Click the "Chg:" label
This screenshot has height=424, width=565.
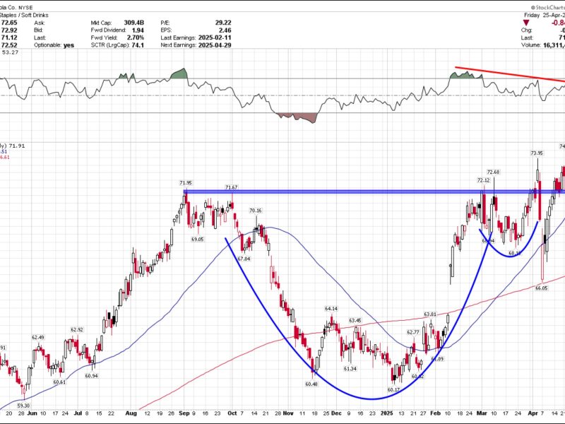(x=526, y=30)
